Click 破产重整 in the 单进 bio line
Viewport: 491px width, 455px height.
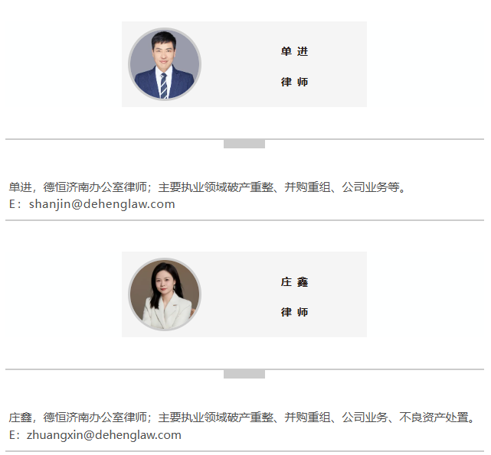[250, 187]
